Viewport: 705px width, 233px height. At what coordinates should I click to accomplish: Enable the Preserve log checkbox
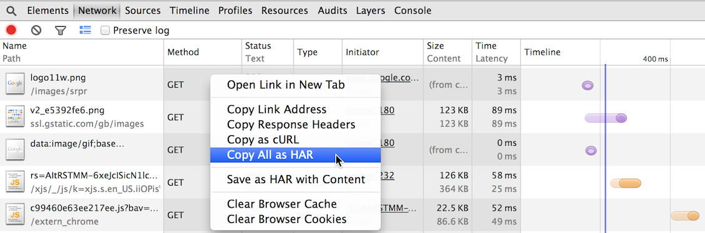pos(105,31)
